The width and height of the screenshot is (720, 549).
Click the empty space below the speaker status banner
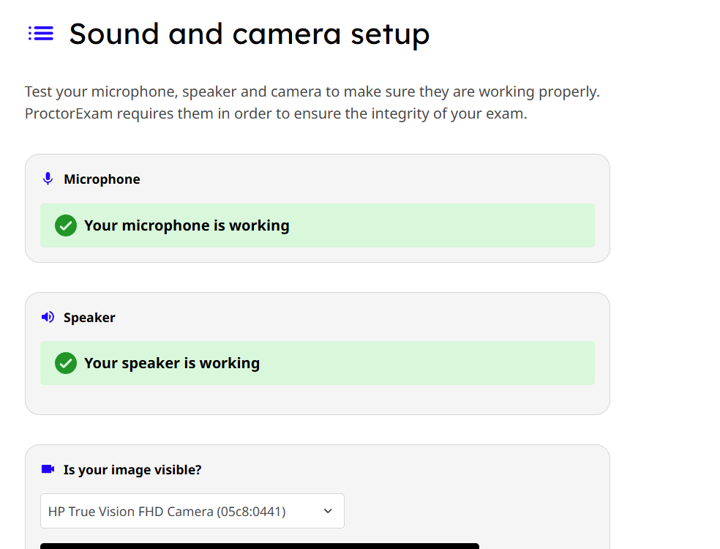pos(317,400)
